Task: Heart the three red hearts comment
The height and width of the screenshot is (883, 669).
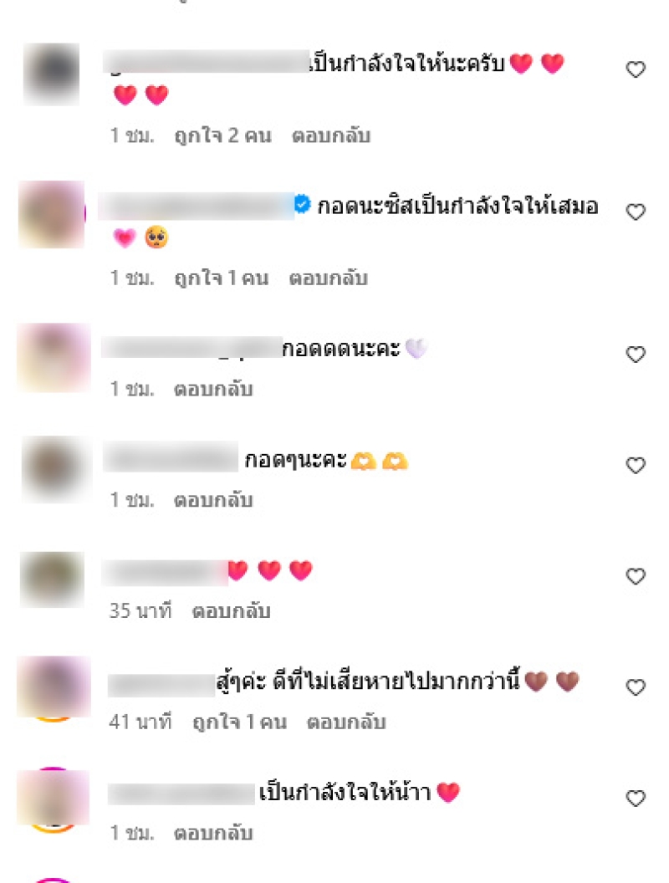Action: [636, 576]
